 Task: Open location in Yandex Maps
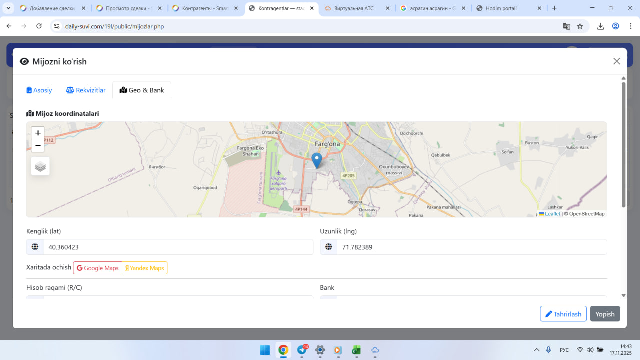tap(145, 268)
